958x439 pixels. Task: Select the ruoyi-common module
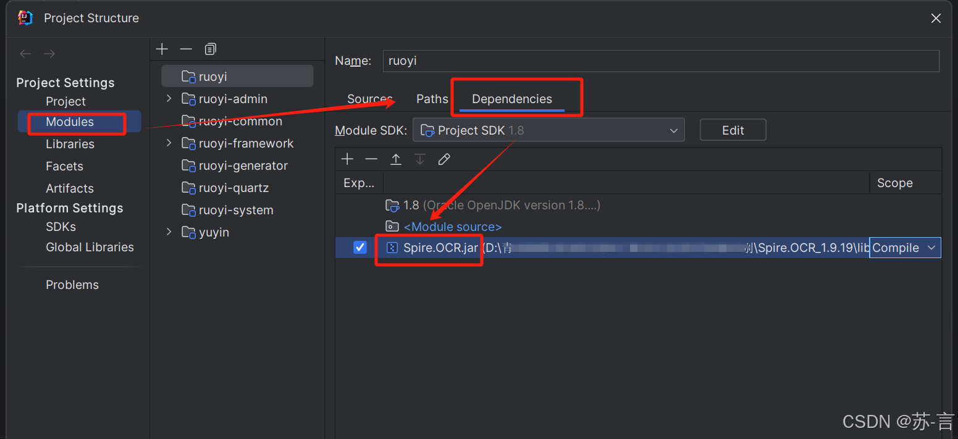(240, 121)
